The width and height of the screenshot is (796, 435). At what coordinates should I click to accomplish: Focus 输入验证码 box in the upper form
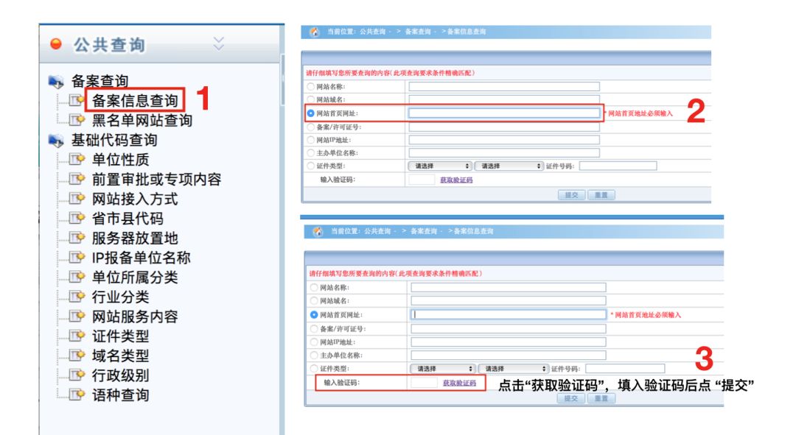(x=422, y=180)
